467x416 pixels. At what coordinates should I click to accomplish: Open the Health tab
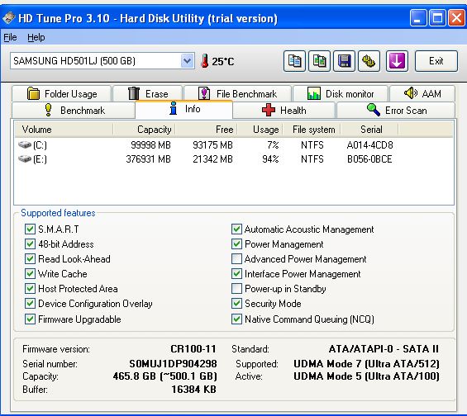[x=284, y=111]
